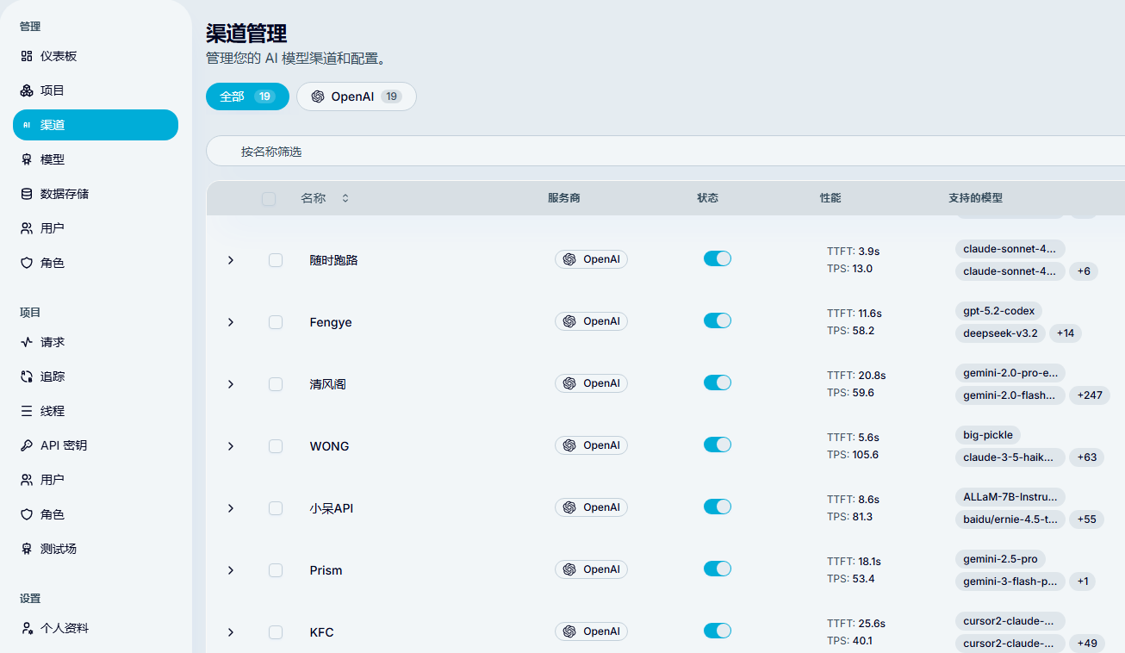1125x653 pixels.
Task: Select the 数据存储 database icon
Action: click(27, 194)
